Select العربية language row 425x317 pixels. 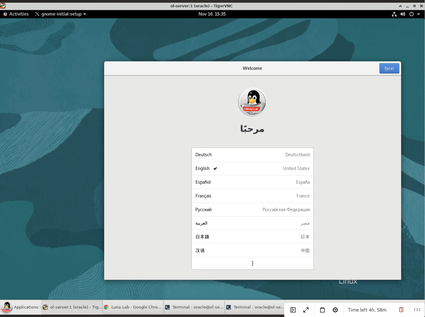[253, 223]
